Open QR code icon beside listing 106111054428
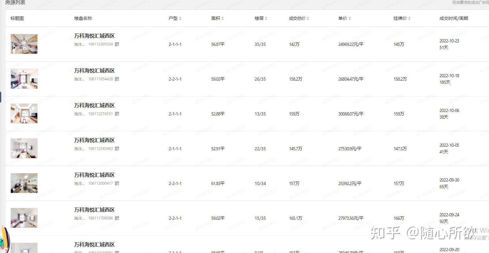The width and height of the screenshot is (489, 253). (x=117, y=79)
